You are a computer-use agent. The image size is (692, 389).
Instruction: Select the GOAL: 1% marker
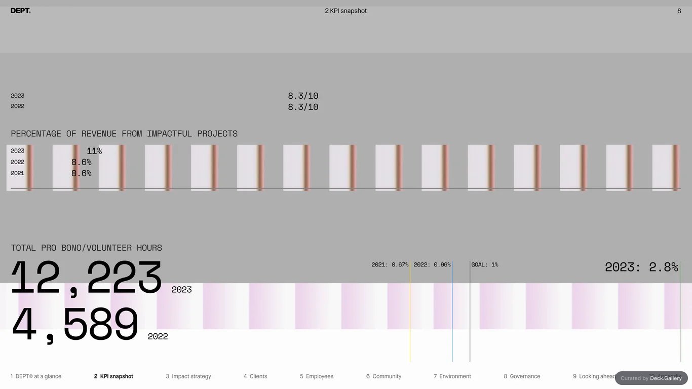485,264
